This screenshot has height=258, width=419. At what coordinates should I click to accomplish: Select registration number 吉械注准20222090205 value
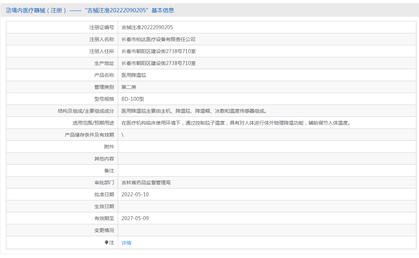147,27
